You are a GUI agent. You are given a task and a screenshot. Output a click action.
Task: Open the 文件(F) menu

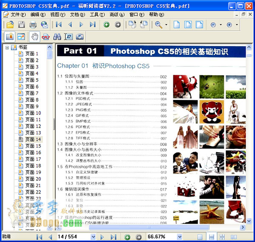point(18,14)
